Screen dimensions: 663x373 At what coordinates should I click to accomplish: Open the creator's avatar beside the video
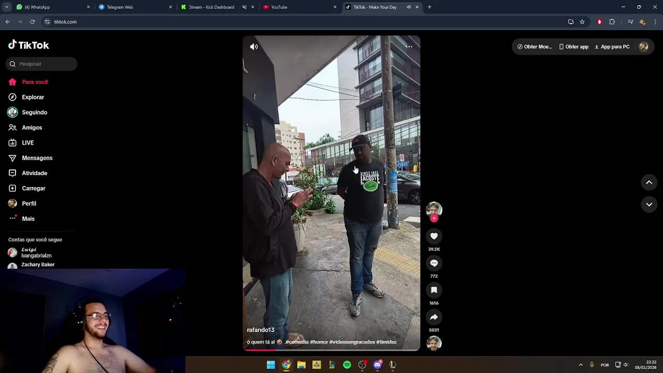[x=434, y=209]
